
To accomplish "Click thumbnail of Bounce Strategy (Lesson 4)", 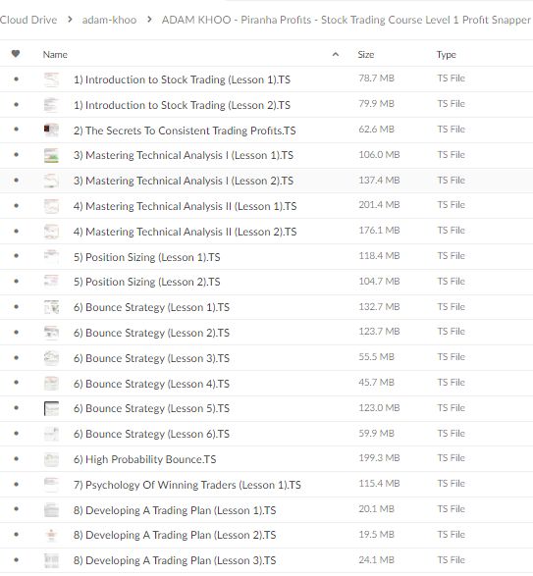I will [51, 384].
